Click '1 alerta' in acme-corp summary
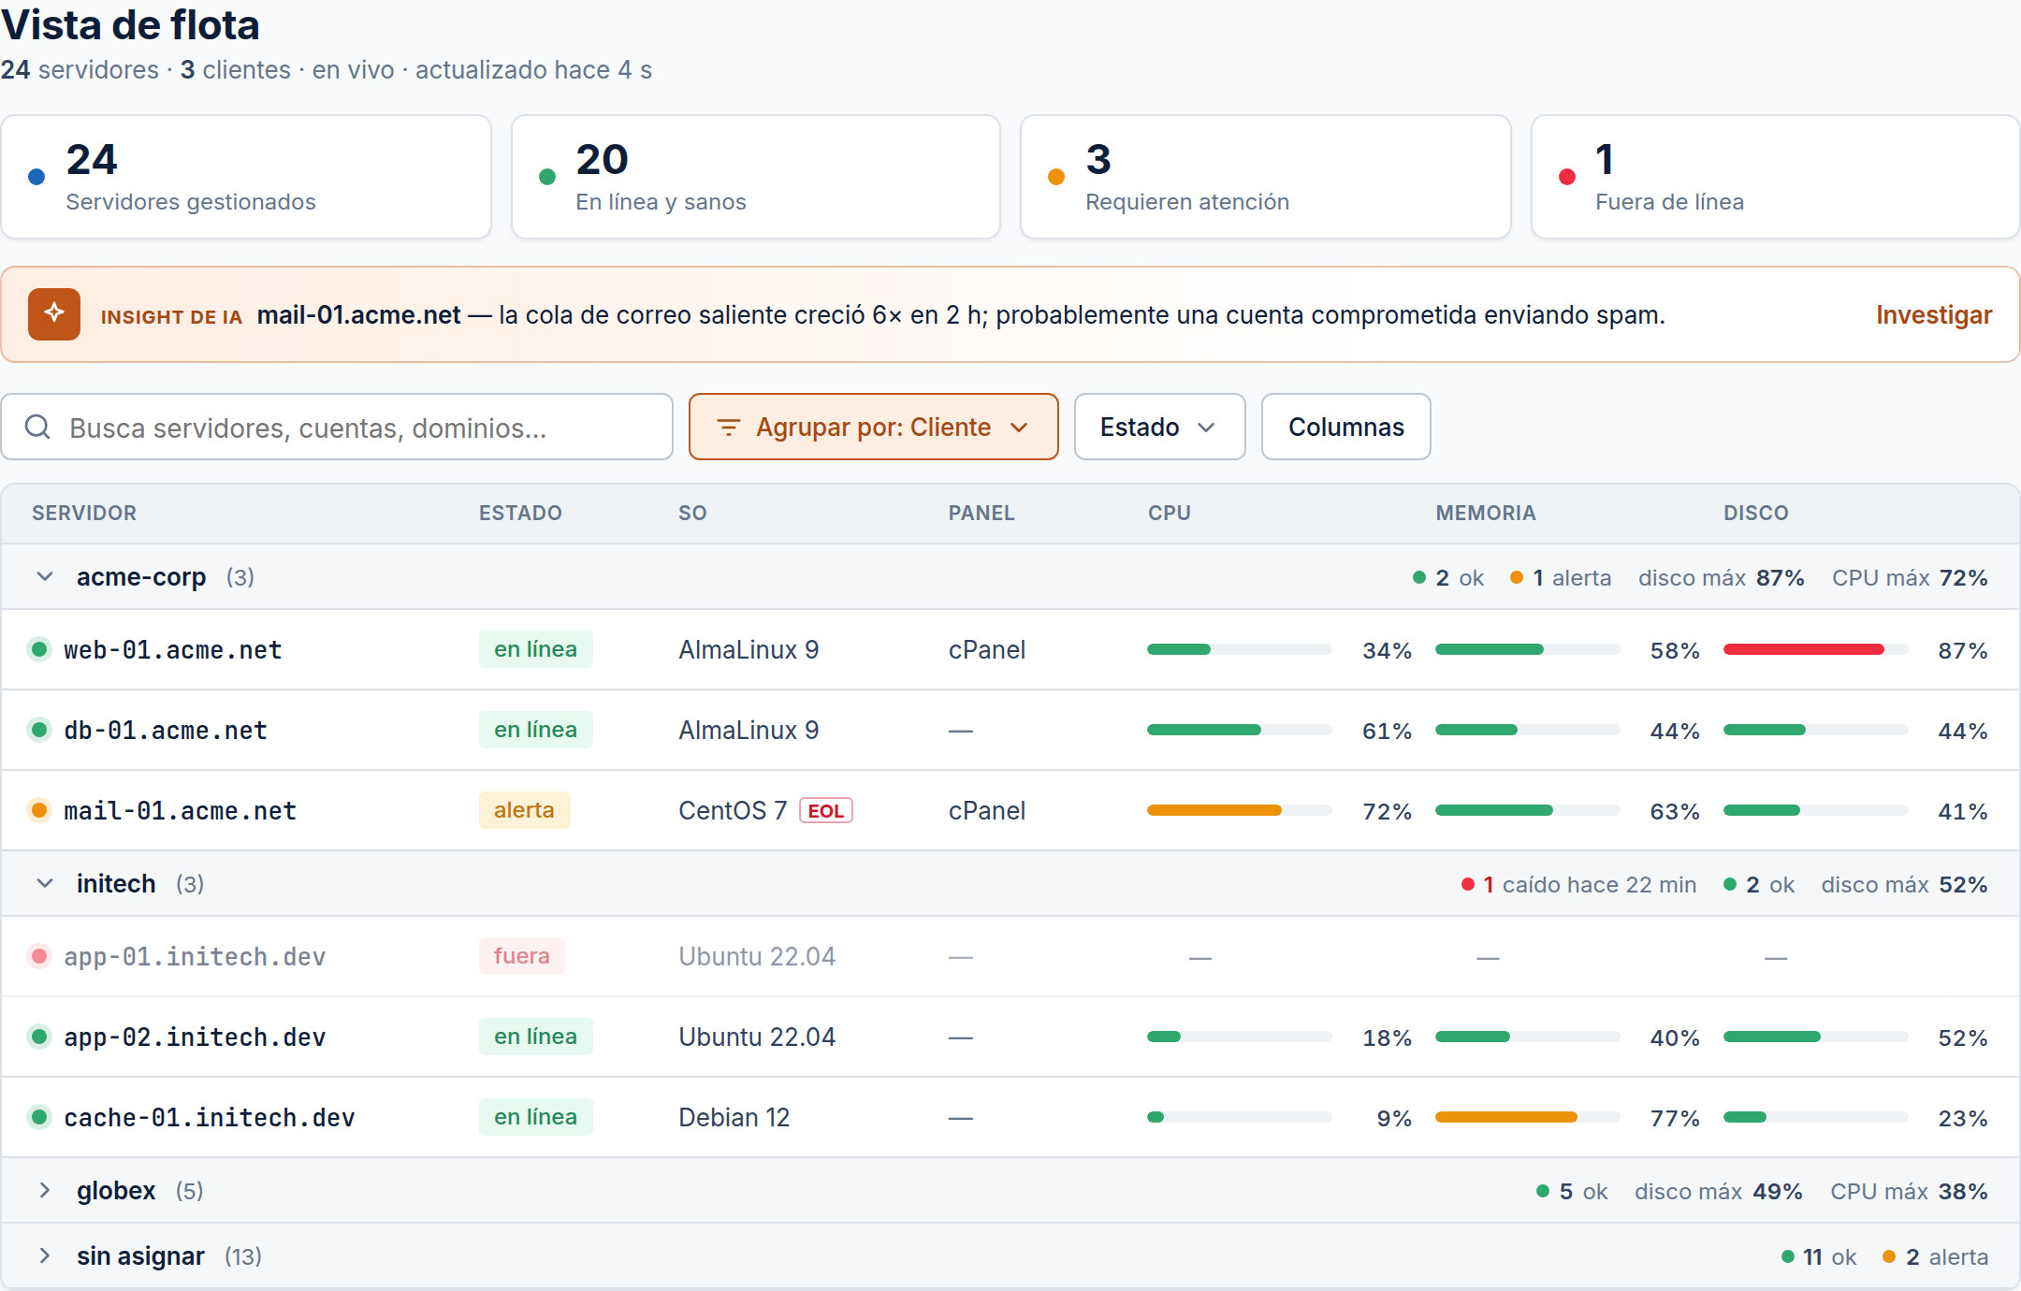The height and width of the screenshot is (1291, 2021). 1561,578
